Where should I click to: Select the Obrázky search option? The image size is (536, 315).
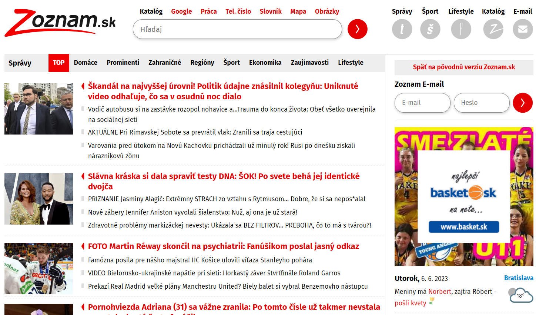point(327,11)
